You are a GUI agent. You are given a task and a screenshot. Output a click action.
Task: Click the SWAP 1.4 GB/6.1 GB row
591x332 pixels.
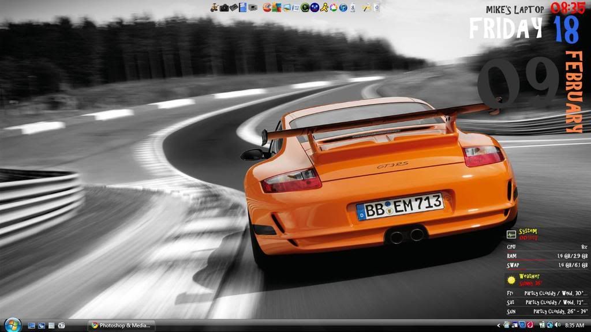(547, 265)
